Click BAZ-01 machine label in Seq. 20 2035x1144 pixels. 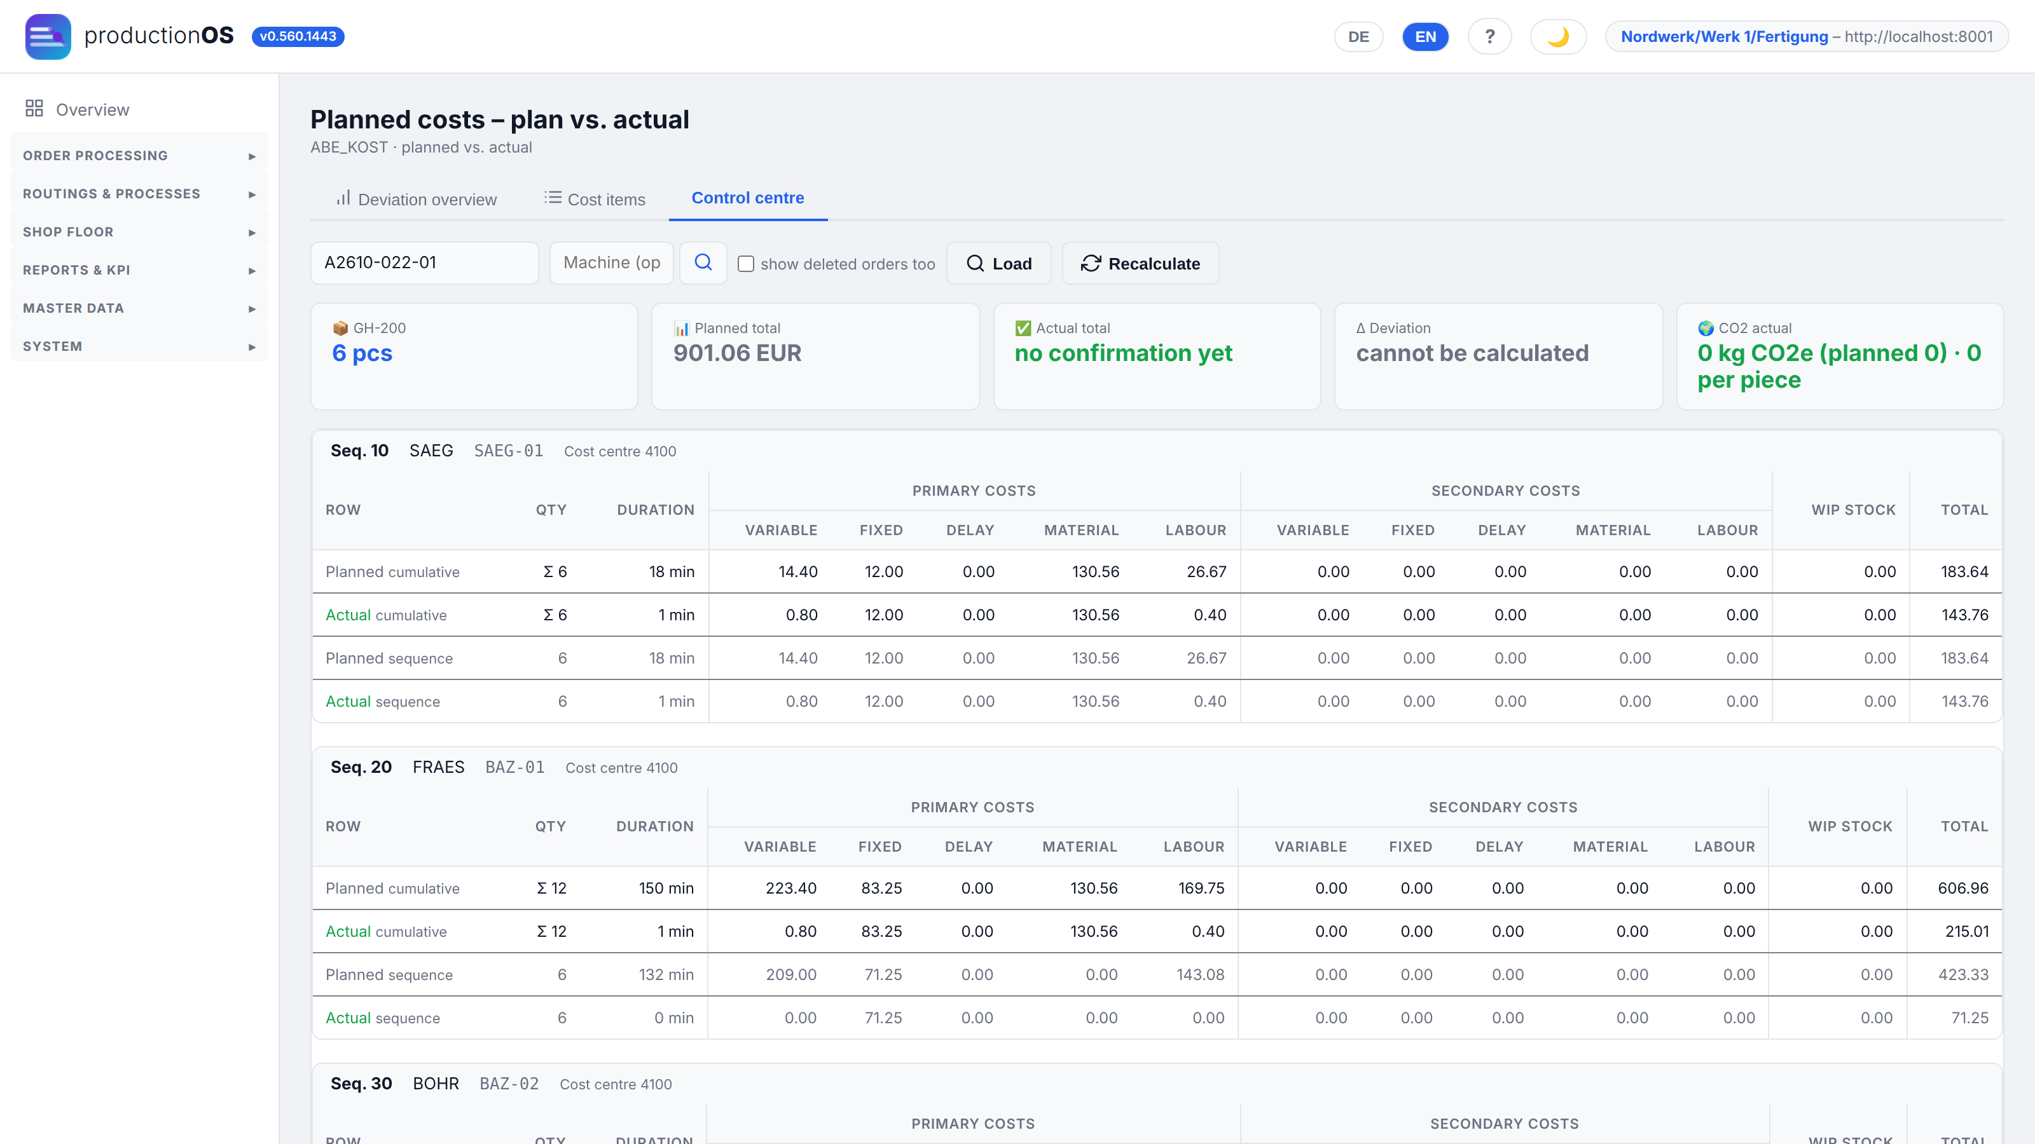(514, 767)
